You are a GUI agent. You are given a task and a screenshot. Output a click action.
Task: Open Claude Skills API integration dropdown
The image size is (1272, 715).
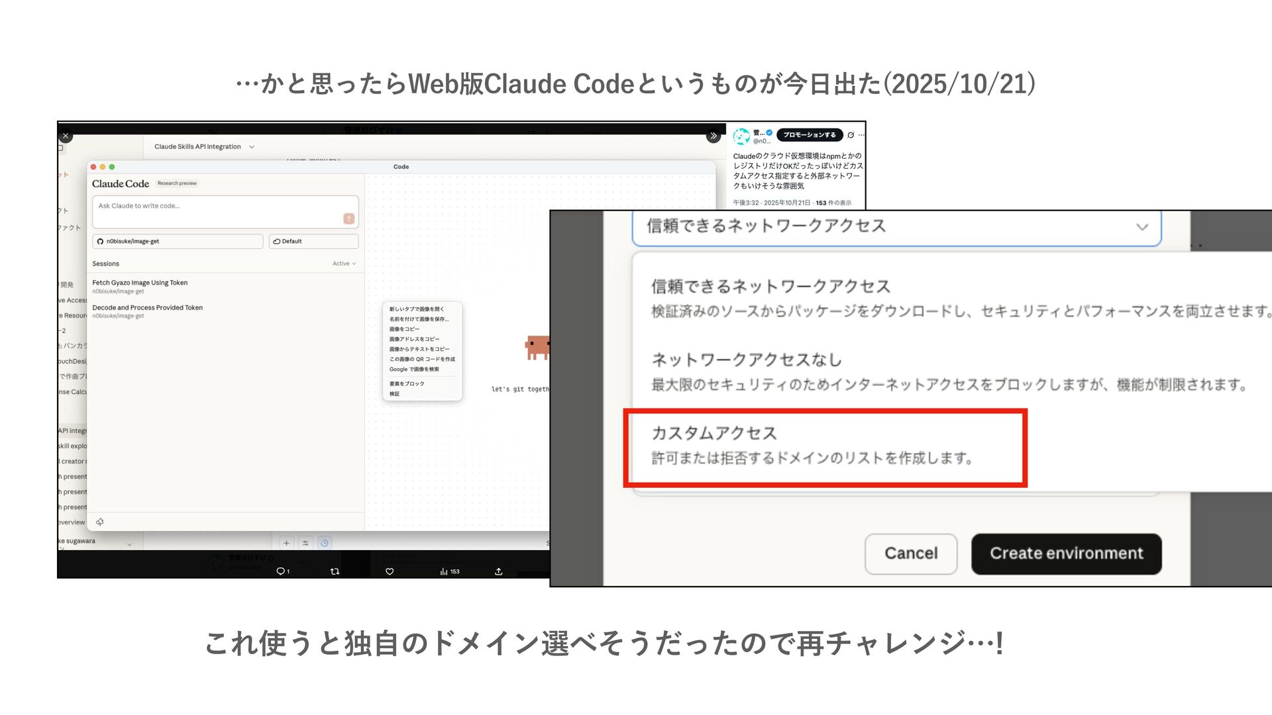point(203,147)
